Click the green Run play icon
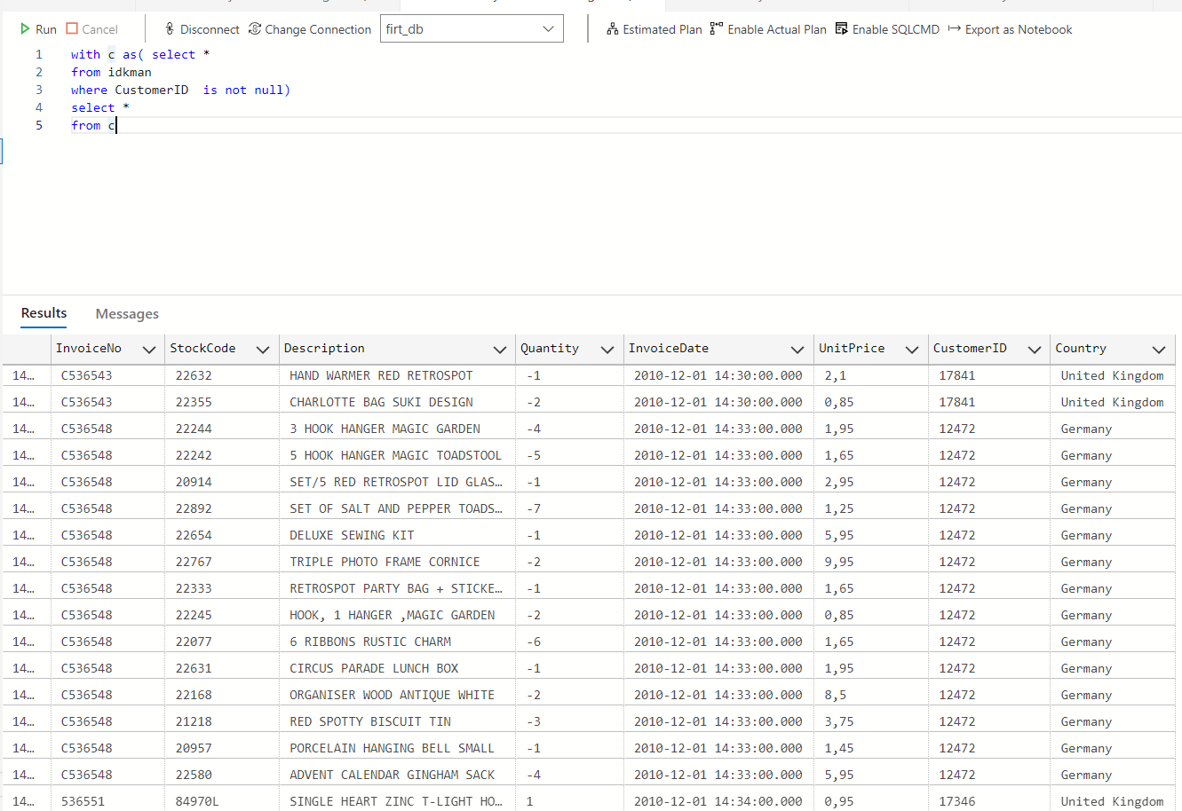 23,28
